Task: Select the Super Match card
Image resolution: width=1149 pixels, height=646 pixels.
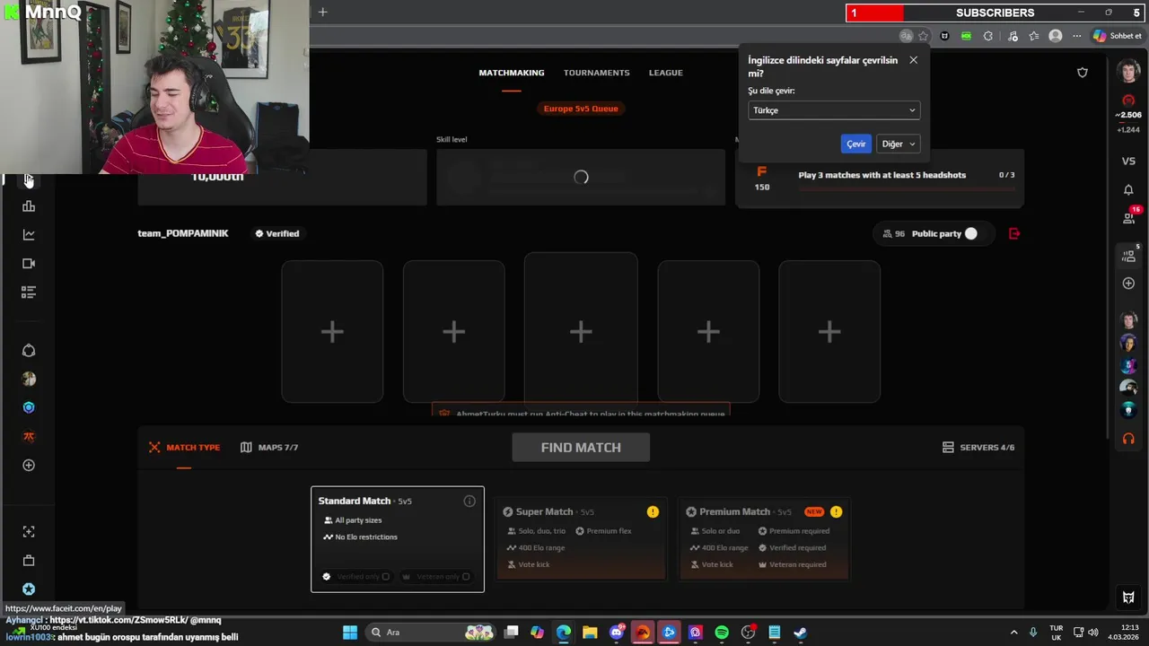Action: (x=581, y=538)
